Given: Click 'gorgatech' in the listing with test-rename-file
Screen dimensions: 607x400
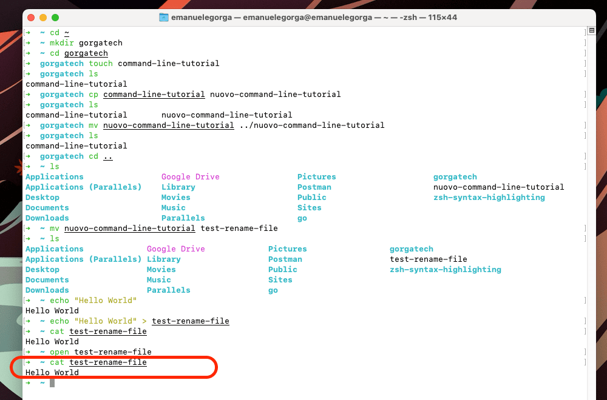Looking at the screenshot, I should (412, 249).
